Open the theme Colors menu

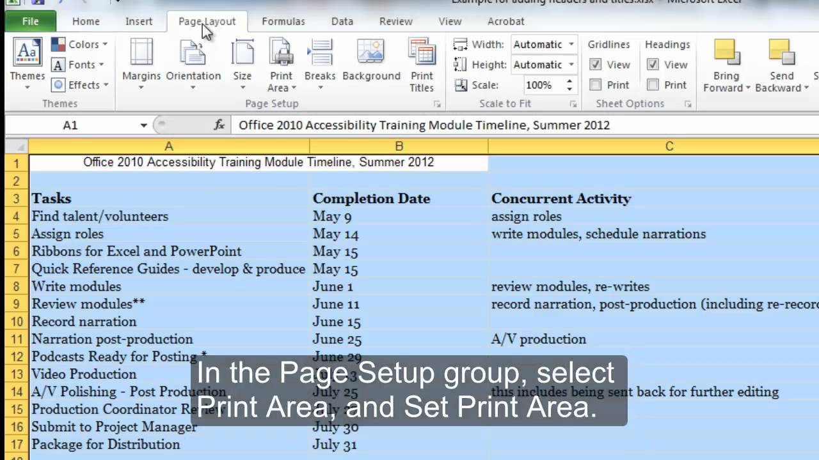79,44
